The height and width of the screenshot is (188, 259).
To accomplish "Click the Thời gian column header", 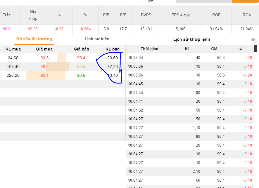I will coord(149,49).
